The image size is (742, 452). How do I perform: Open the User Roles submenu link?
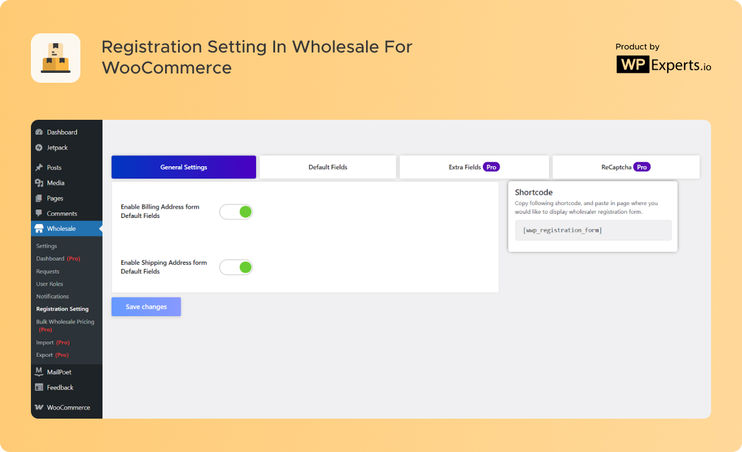click(49, 284)
